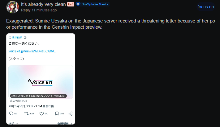The width and height of the screenshot is (220, 127).
Task: Open the commenter's profile avatar
Action: tap(13, 7)
